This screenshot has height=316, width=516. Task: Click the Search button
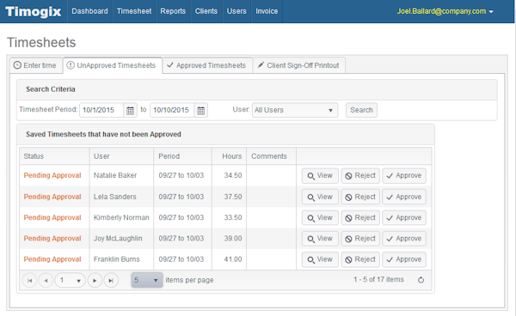(361, 110)
